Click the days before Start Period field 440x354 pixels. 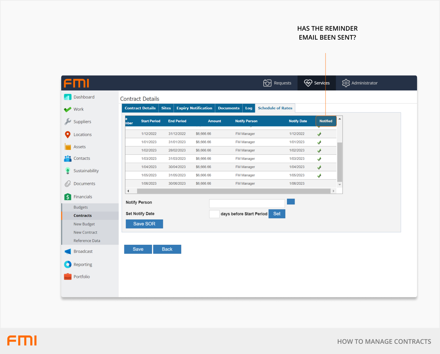[214, 214]
